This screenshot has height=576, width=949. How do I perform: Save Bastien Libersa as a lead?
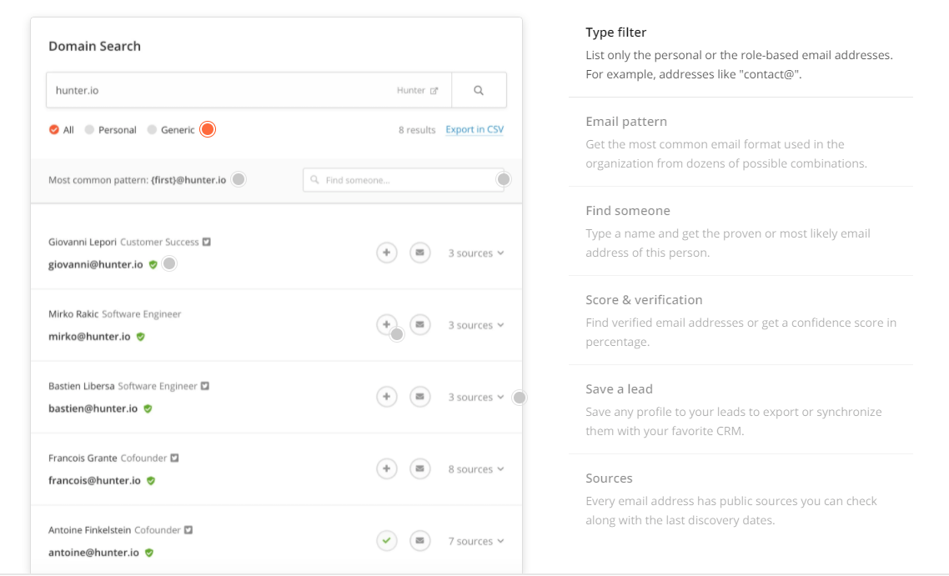pos(387,396)
